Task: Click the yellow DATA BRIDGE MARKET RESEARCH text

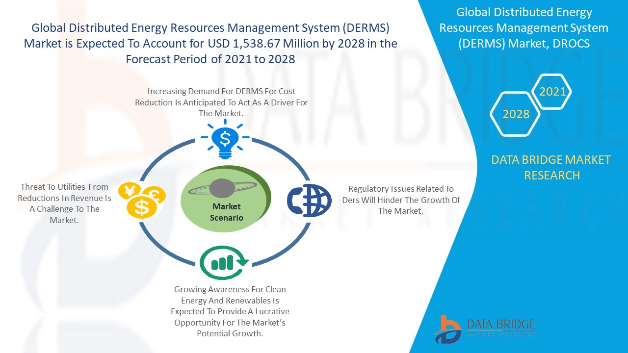Action: [x=551, y=167]
